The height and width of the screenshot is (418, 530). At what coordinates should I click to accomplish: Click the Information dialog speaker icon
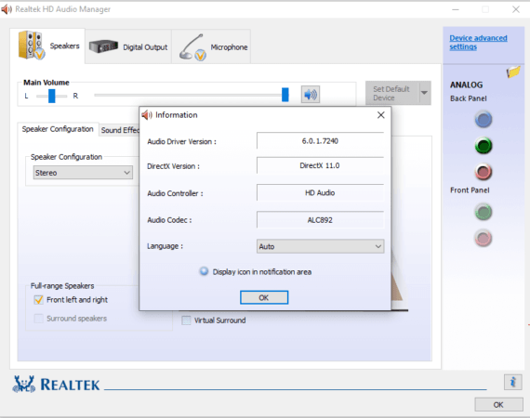147,115
